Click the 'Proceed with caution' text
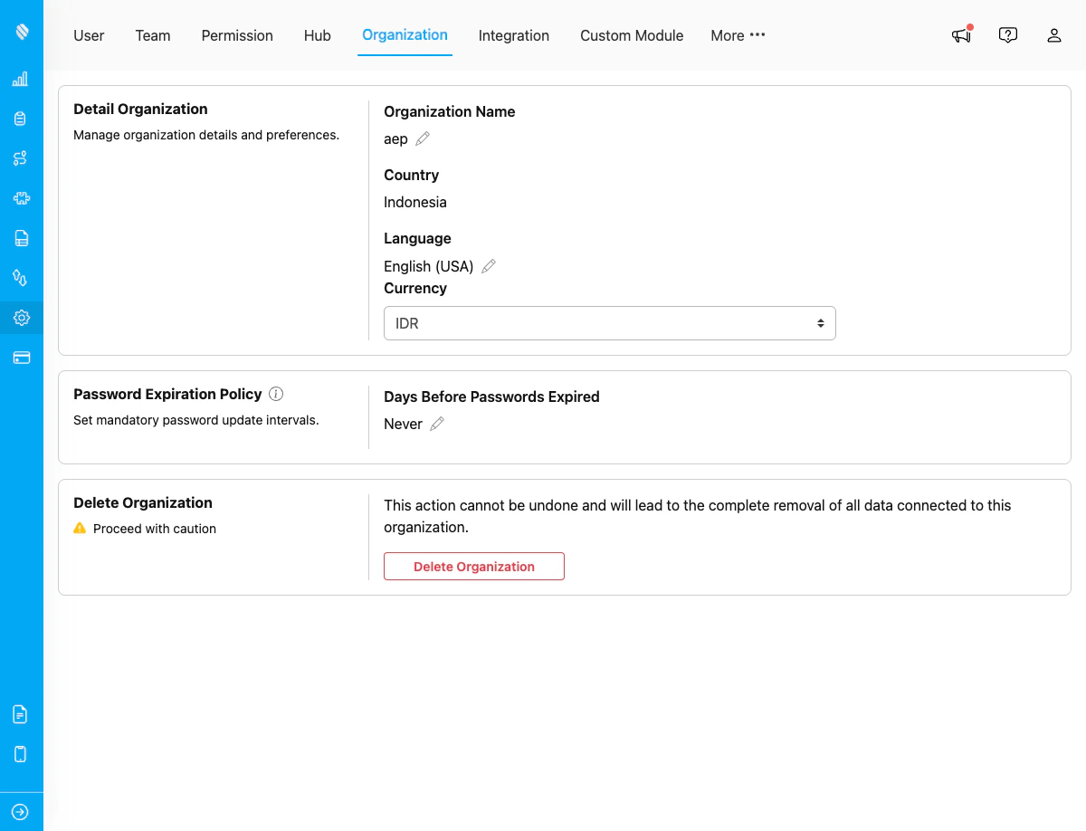Screen dimensions: 1086x831 (155, 529)
